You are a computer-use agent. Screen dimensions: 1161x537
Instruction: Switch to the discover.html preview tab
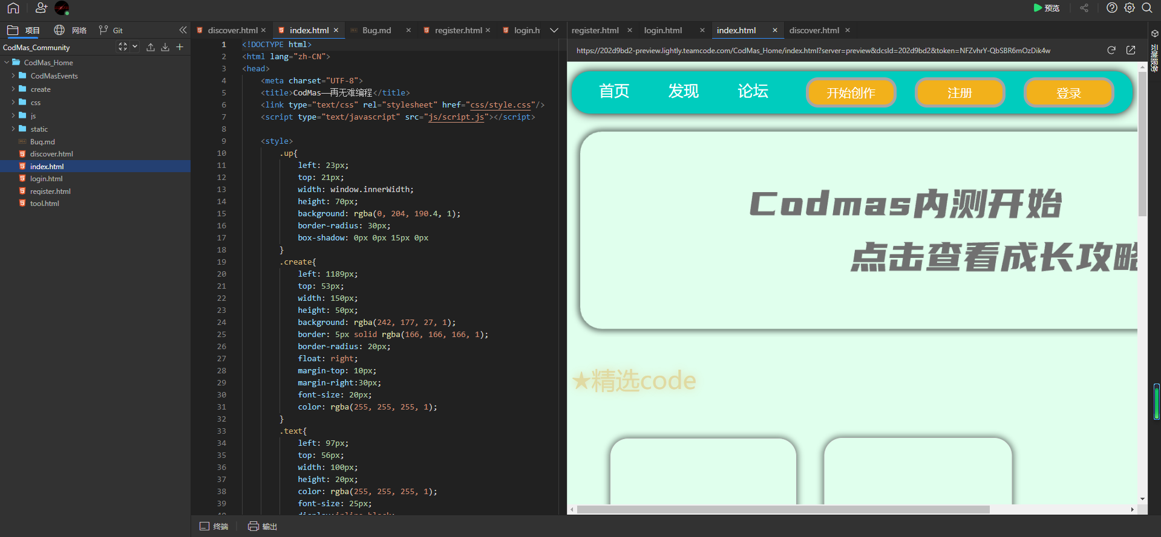pyautogui.click(x=814, y=30)
